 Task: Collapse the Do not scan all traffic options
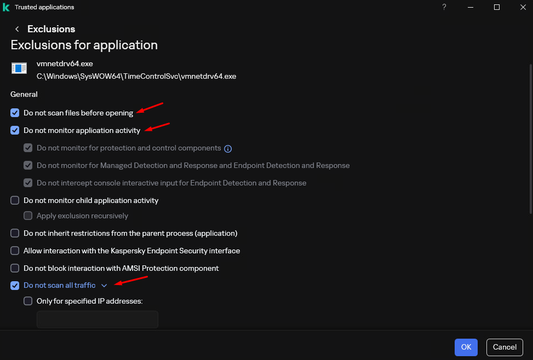click(104, 285)
